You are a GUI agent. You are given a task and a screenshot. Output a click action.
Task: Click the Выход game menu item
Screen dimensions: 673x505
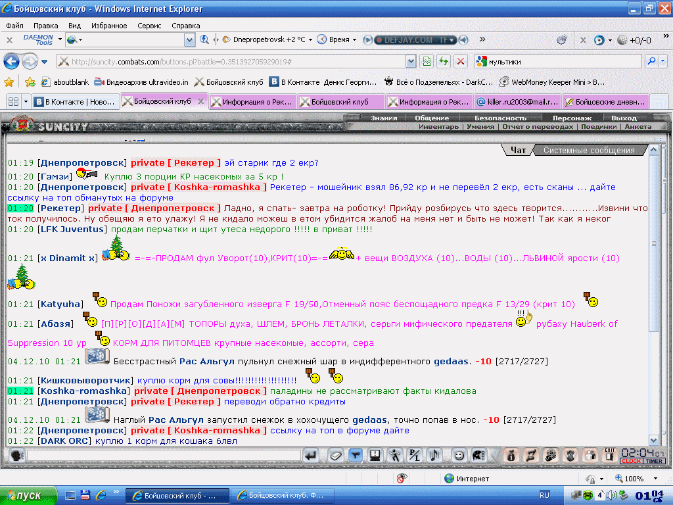pyautogui.click(x=624, y=118)
